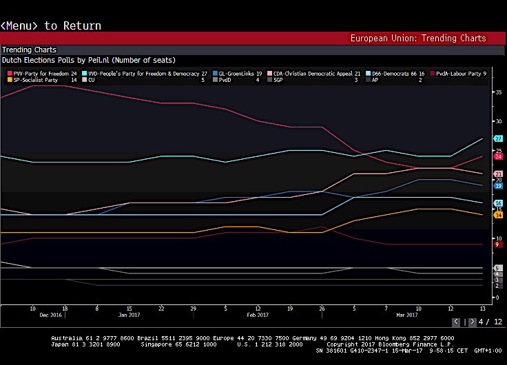The image size is (507, 365).
Task: Click the cyan '27' value tag on right axis
Action: pos(498,138)
